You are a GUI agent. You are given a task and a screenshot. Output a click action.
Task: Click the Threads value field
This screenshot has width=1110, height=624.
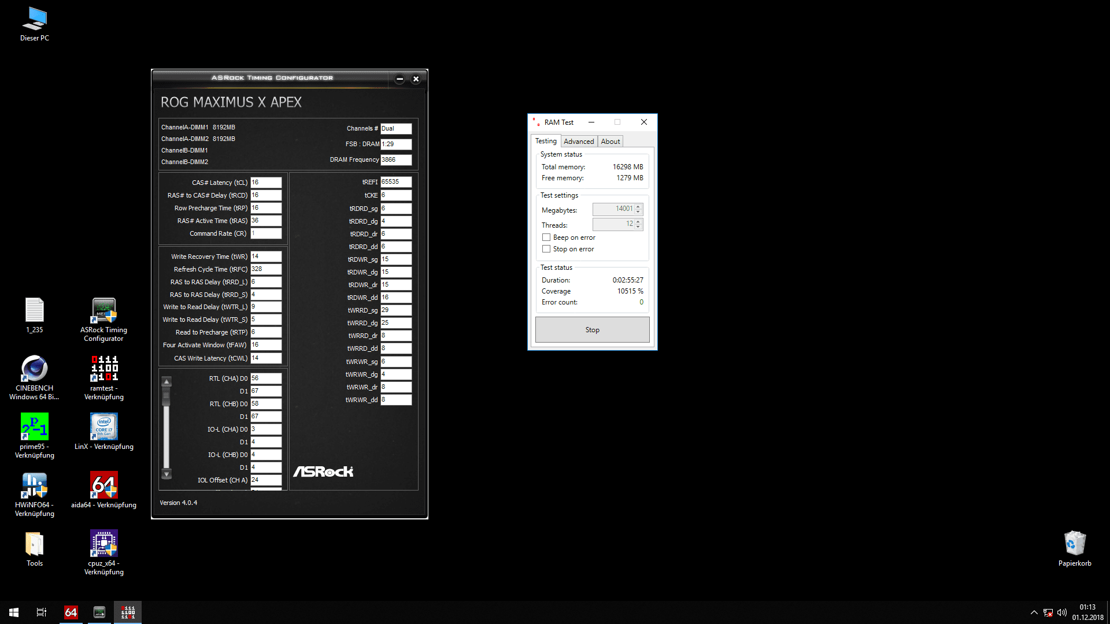tap(613, 224)
